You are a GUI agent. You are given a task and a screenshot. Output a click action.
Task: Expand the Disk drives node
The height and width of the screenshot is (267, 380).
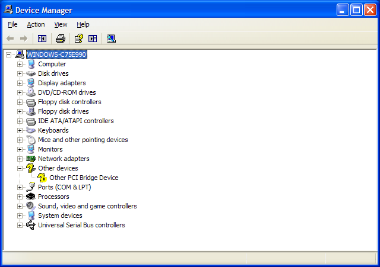pyautogui.click(x=20, y=73)
